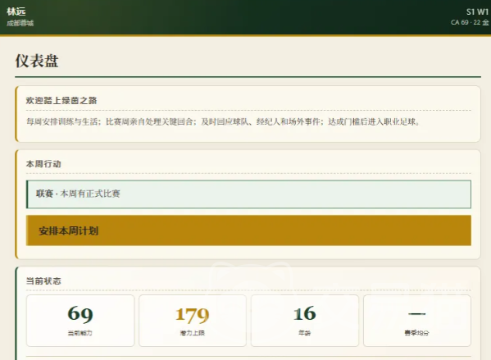Viewport: 491px width, 360px height.
Task: Click the club name 成都蓉城
Action: [20, 23]
